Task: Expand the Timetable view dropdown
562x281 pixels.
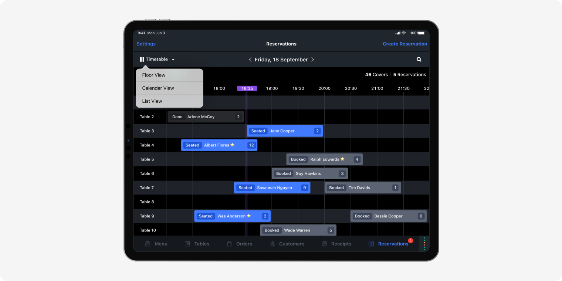Action: [x=157, y=60]
